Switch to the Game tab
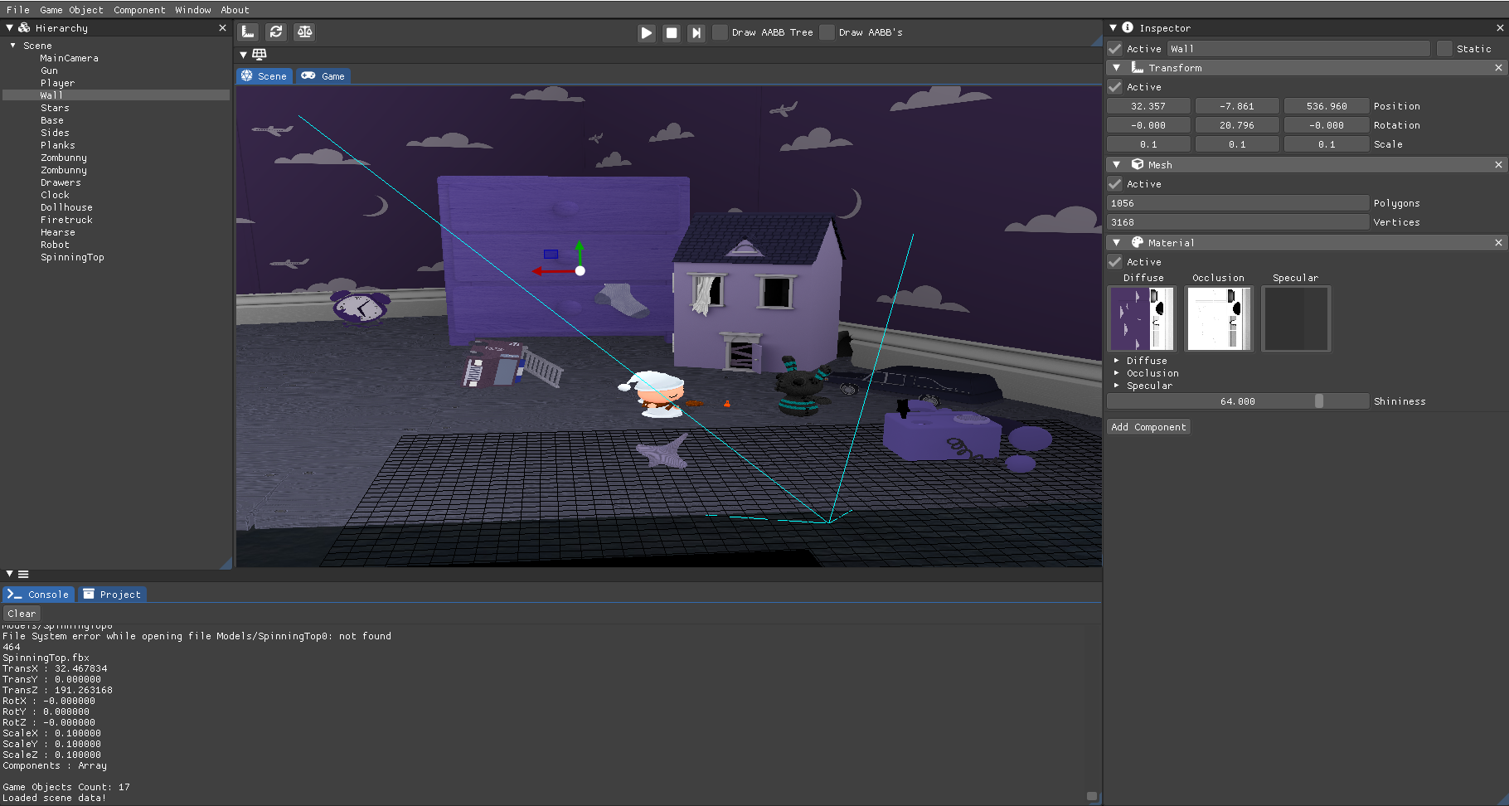Screen dimensions: 1509x806 click(323, 76)
